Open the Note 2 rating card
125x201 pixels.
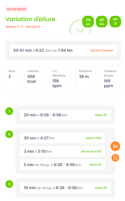(12, 79)
